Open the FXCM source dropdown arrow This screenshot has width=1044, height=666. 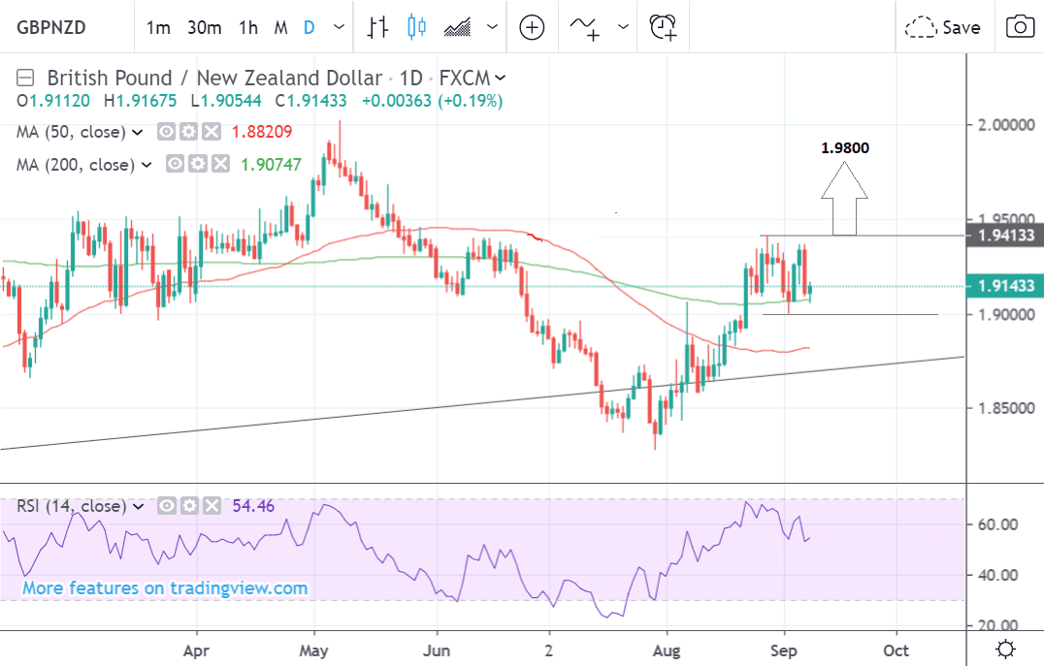coord(501,78)
